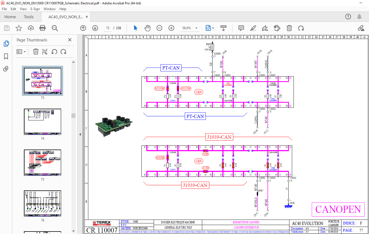
Task: Open the Help question mark icon
Action: tap(348, 17)
